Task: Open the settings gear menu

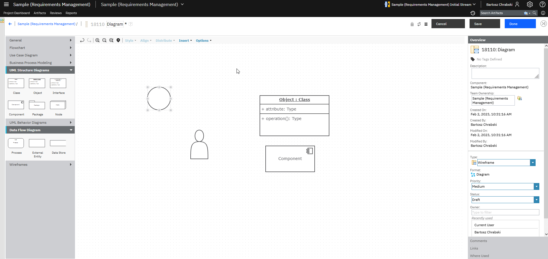Action: [x=530, y=4]
